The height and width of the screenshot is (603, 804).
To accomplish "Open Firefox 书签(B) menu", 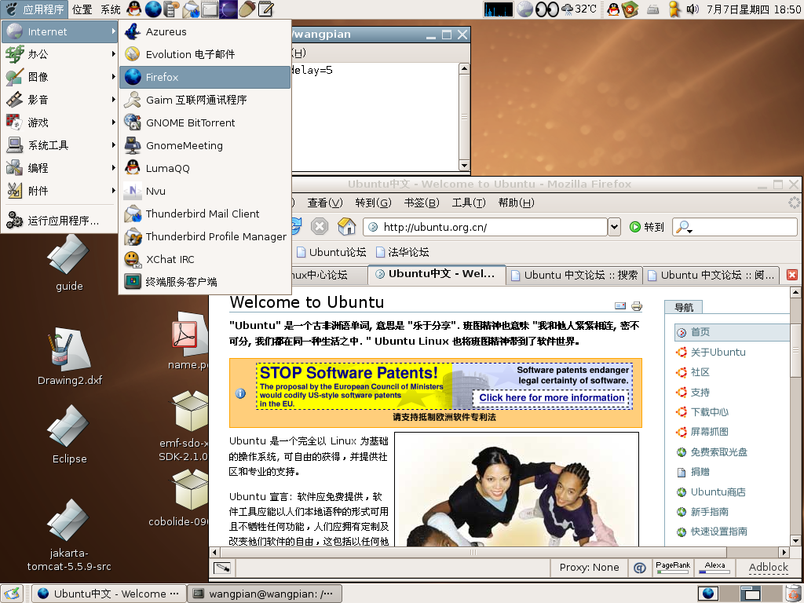I will coord(422,203).
